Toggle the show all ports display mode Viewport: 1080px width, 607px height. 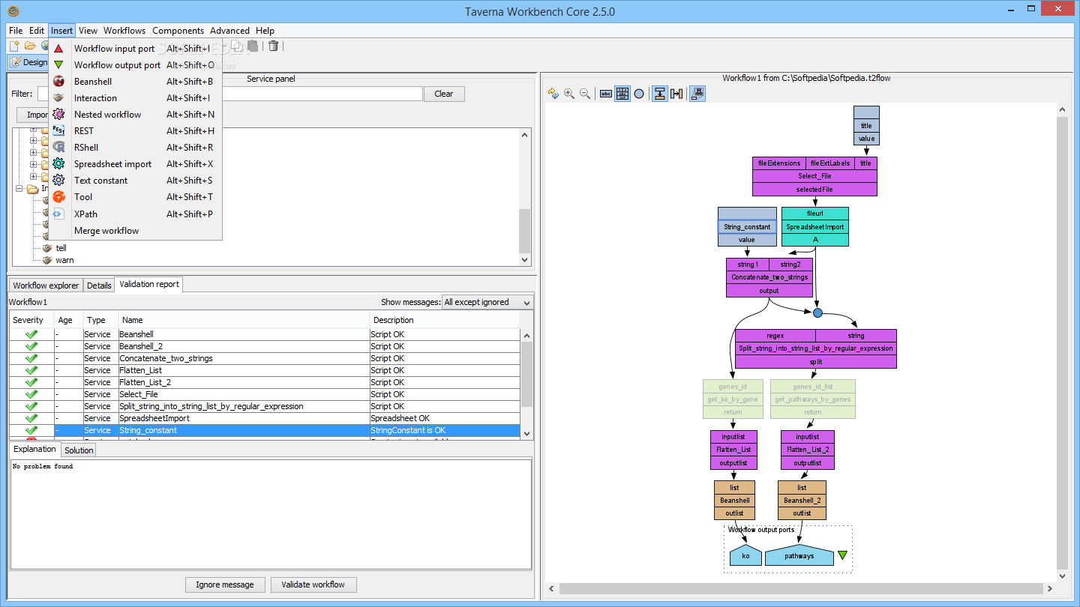pyautogui.click(x=622, y=94)
